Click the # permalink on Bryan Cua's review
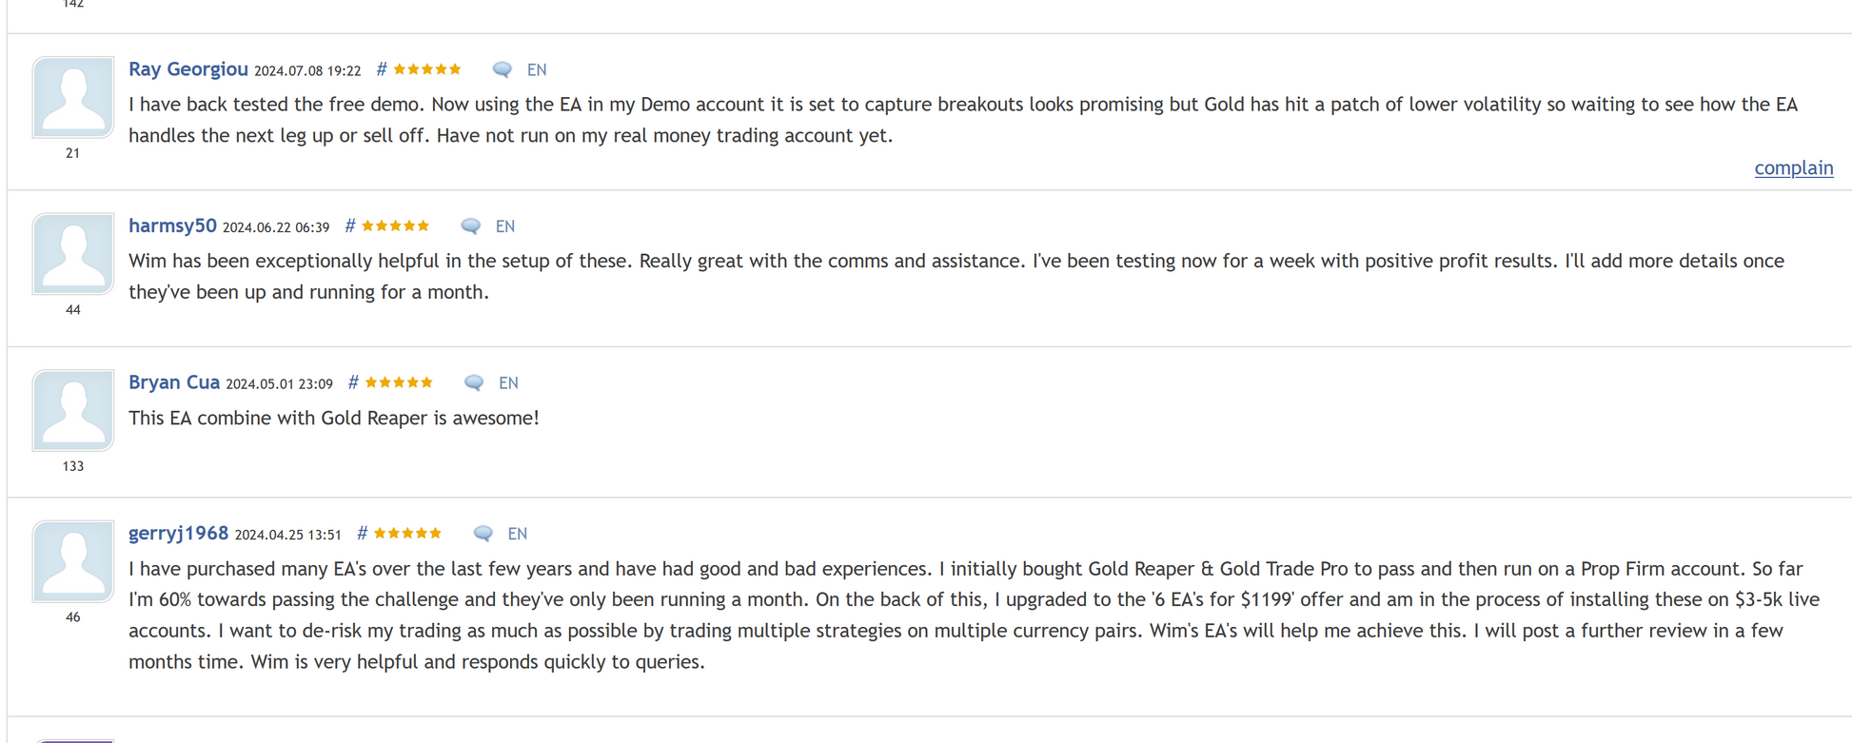The height and width of the screenshot is (743, 1852). (353, 382)
